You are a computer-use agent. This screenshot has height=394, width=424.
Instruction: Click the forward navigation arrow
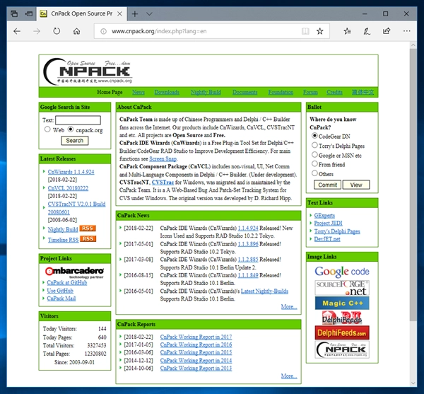37,31
